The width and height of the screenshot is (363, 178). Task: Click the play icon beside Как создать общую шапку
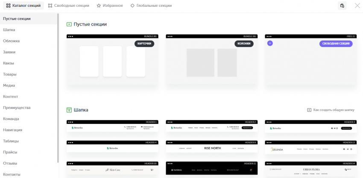(x=309, y=110)
